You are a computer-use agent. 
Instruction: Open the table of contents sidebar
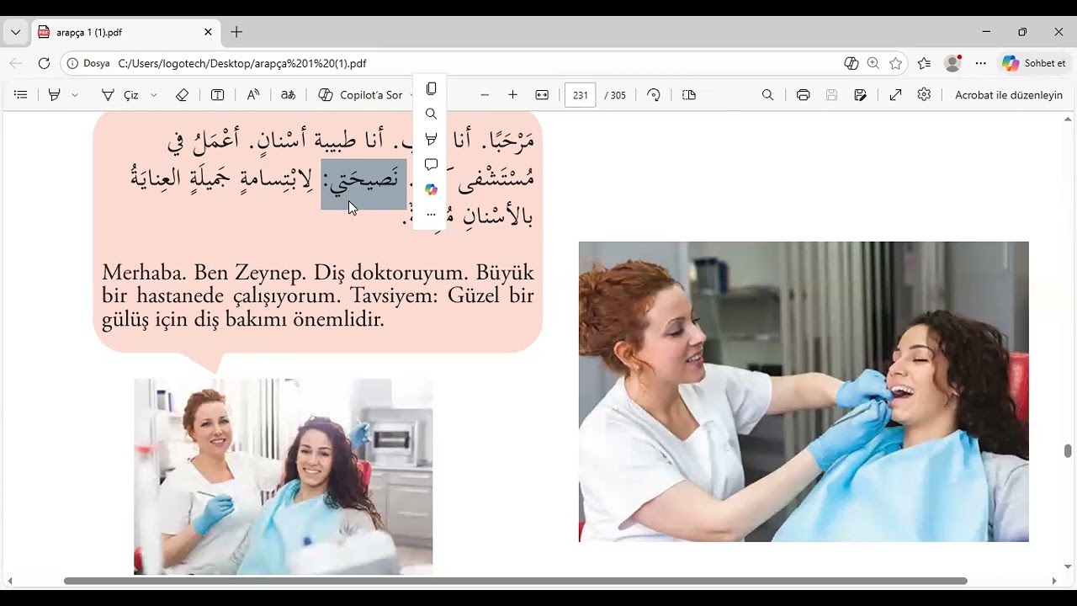point(21,95)
